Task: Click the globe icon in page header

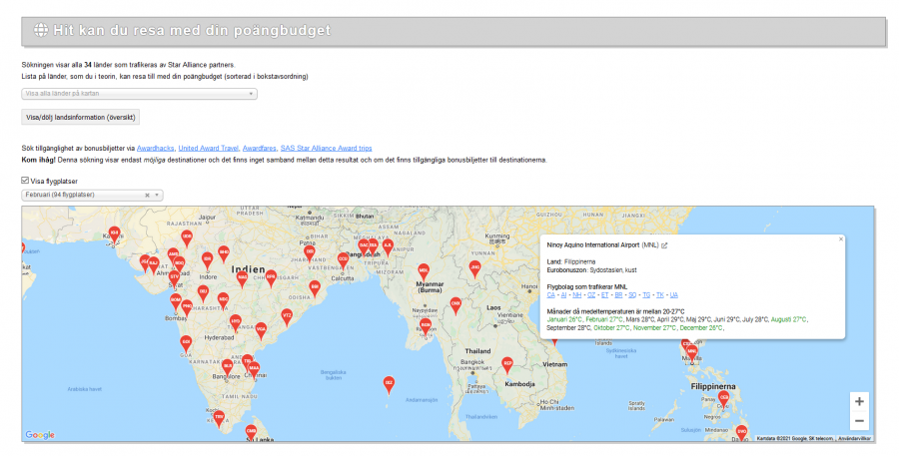Action: tap(41, 30)
